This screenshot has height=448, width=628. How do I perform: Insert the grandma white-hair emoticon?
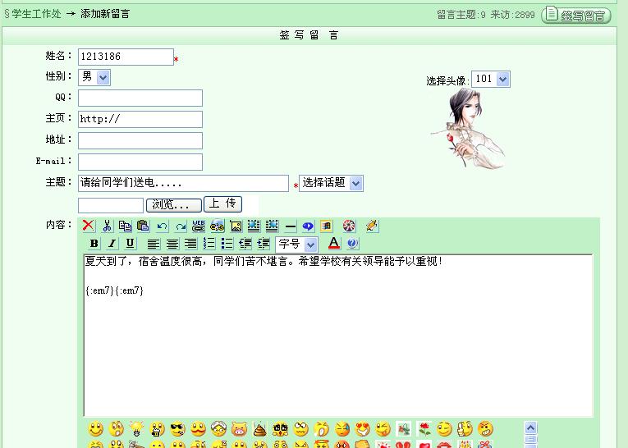[218, 429]
